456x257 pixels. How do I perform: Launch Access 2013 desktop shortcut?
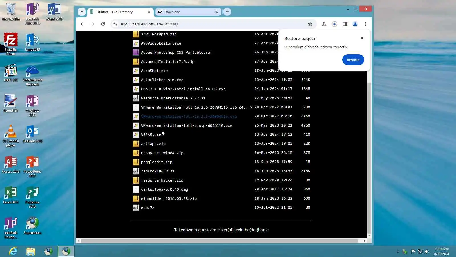tap(11, 164)
